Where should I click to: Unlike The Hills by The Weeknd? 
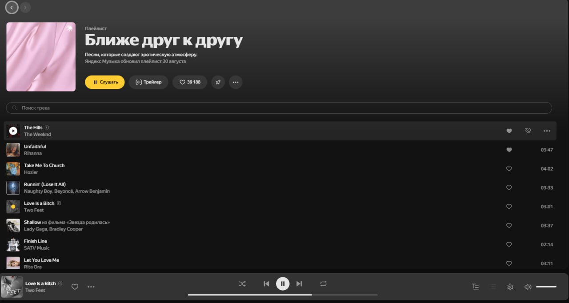pos(509,131)
